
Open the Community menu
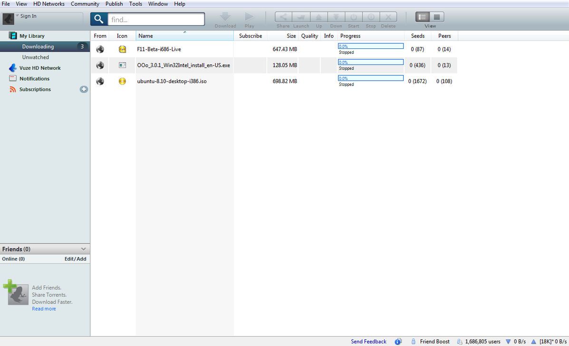point(85,4)
